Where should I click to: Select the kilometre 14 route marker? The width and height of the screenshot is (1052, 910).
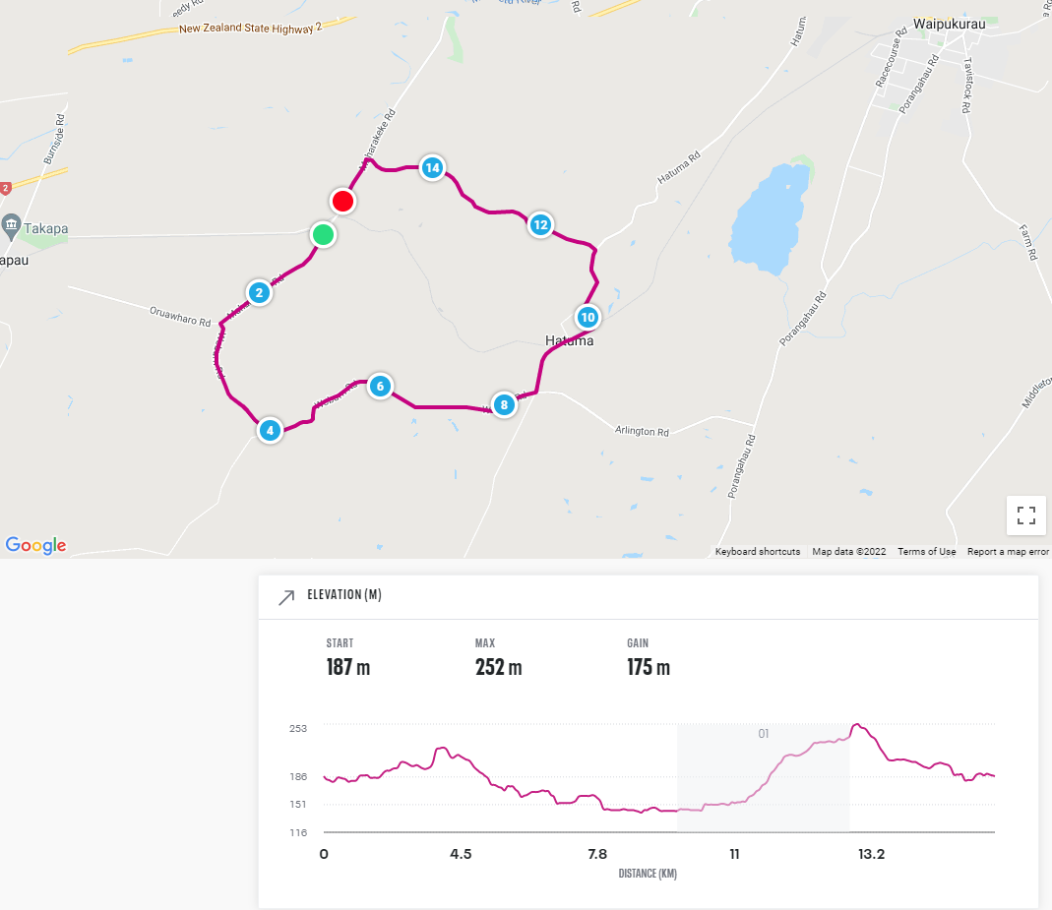433,167
